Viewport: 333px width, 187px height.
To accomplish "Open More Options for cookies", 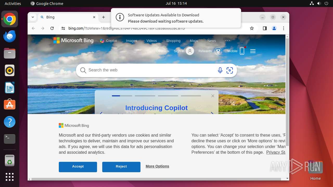I will click(x=157, y=166).
